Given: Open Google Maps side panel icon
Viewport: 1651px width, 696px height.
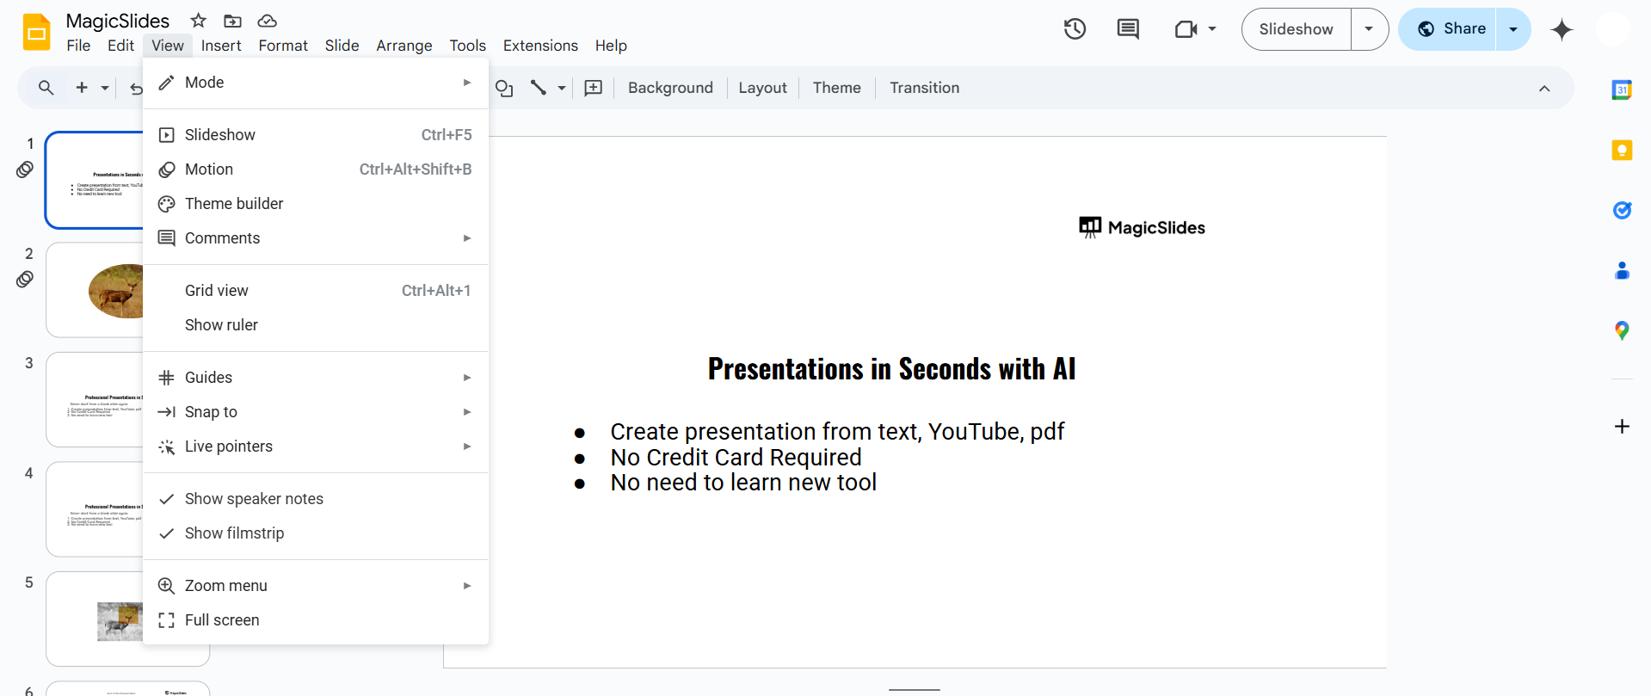Looking at the screenshot, I should tap(1621, 330).
